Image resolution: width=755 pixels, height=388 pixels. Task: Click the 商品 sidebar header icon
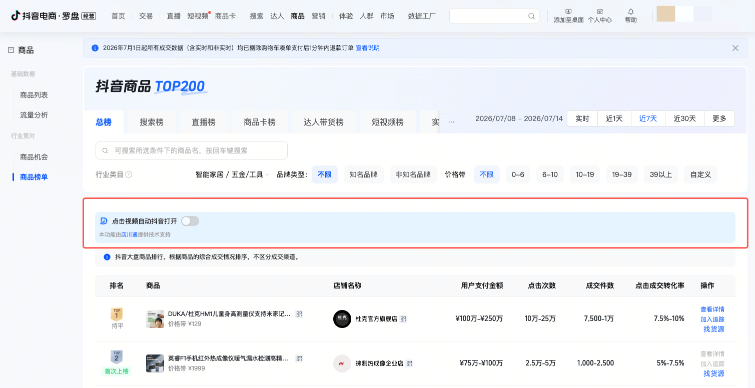[x=11, y=50]
